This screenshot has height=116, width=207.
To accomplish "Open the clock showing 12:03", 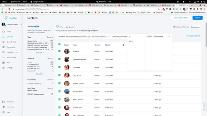I will tap(103, 2).
